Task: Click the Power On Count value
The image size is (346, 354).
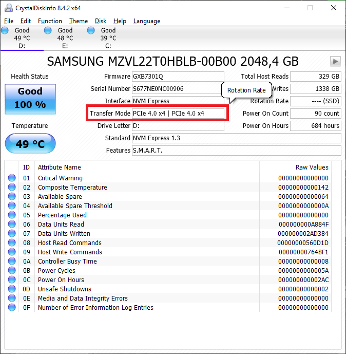Action: point(316,114)
